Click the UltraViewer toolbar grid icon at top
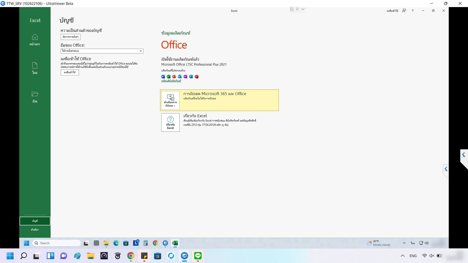 point(292,9)
